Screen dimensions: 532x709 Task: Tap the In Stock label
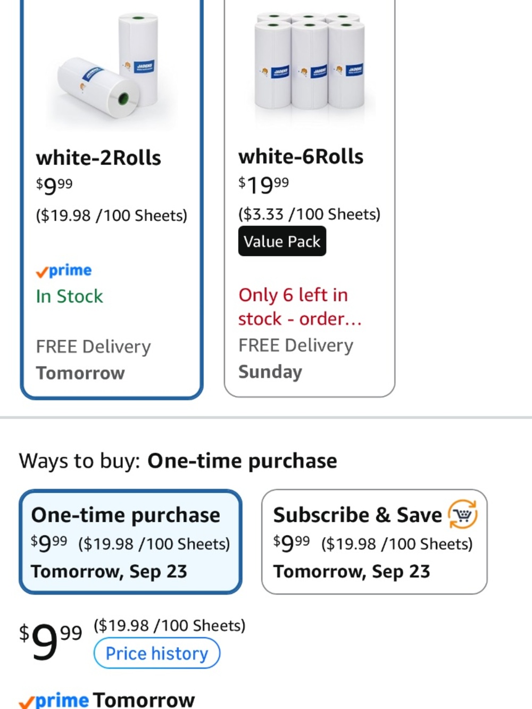pyautogui.click(x=69, y=296)
